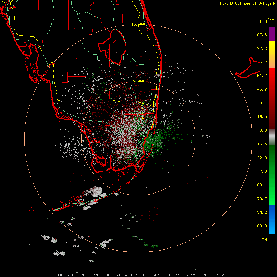Click the Grand Bahama island outline
The image size is (277, 277).
tap(248, 68)
